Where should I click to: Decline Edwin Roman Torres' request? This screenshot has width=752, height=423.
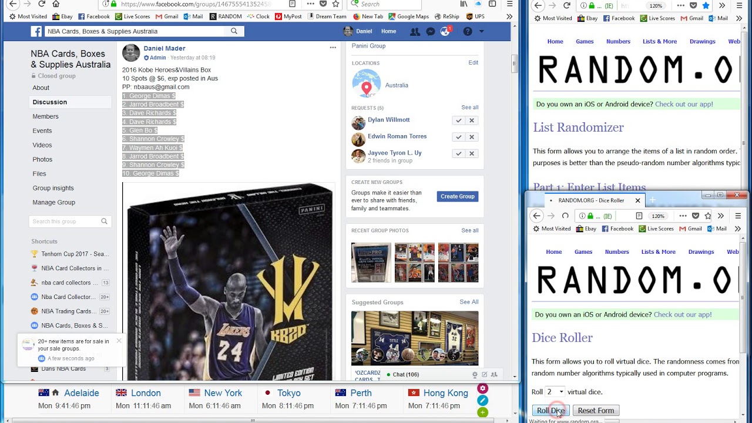click(471, 137)
